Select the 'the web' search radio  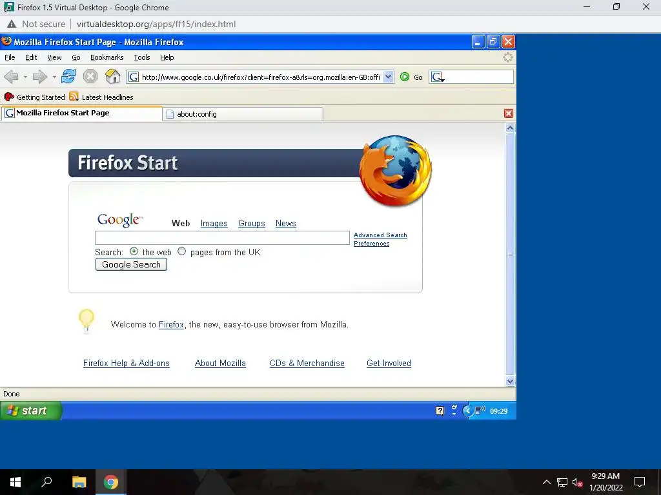point(134,251)
